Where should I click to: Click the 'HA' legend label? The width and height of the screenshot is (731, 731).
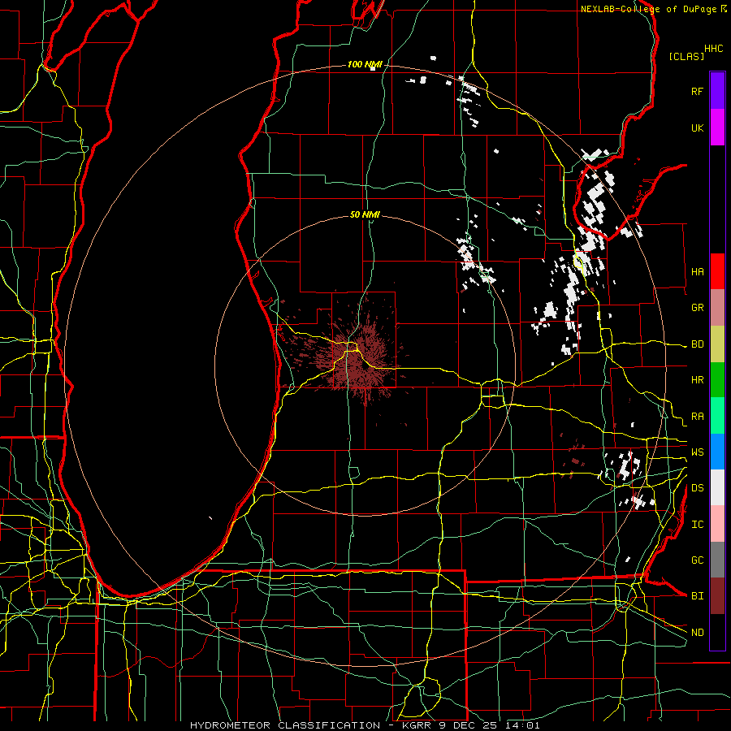click(698, 271)
